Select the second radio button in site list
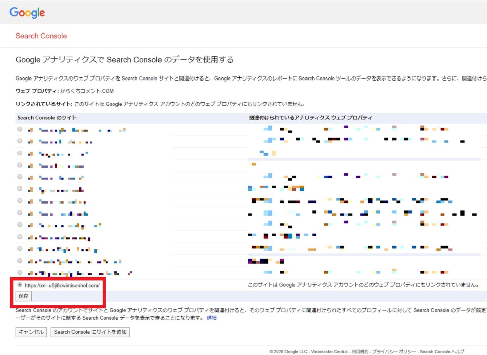This screenshot has height=355, width=487. tap(20, 141)
